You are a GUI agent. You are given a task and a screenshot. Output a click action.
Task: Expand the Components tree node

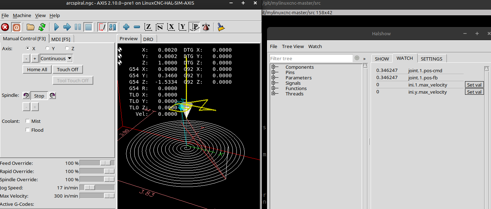click(274, 67)
